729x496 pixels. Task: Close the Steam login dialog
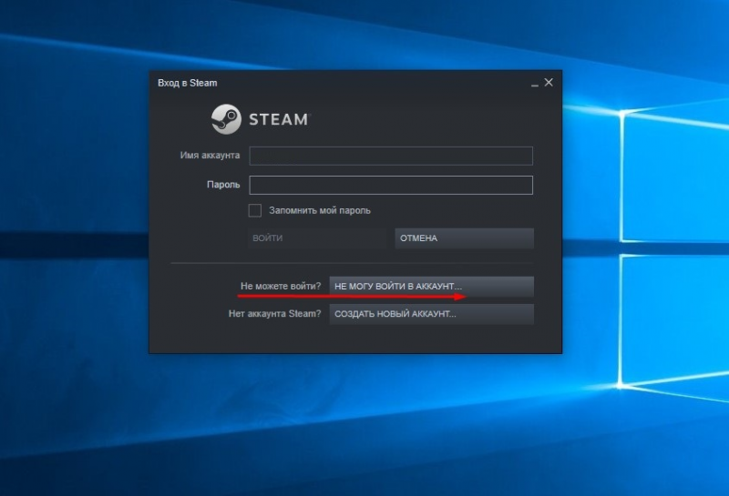tap(549, 82)
